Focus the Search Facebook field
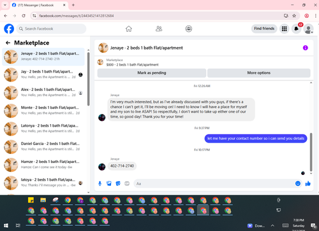Viewport: 319px width, 231px height. 51,29
